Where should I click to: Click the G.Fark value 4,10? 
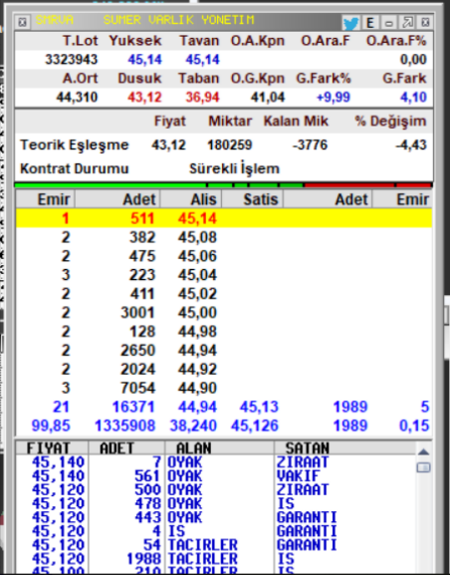pos(413,98)
